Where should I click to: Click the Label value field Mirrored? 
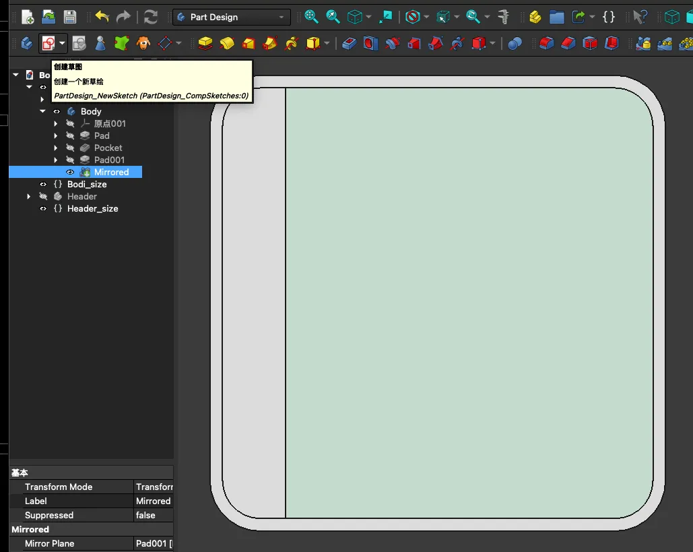pos(153,501)
